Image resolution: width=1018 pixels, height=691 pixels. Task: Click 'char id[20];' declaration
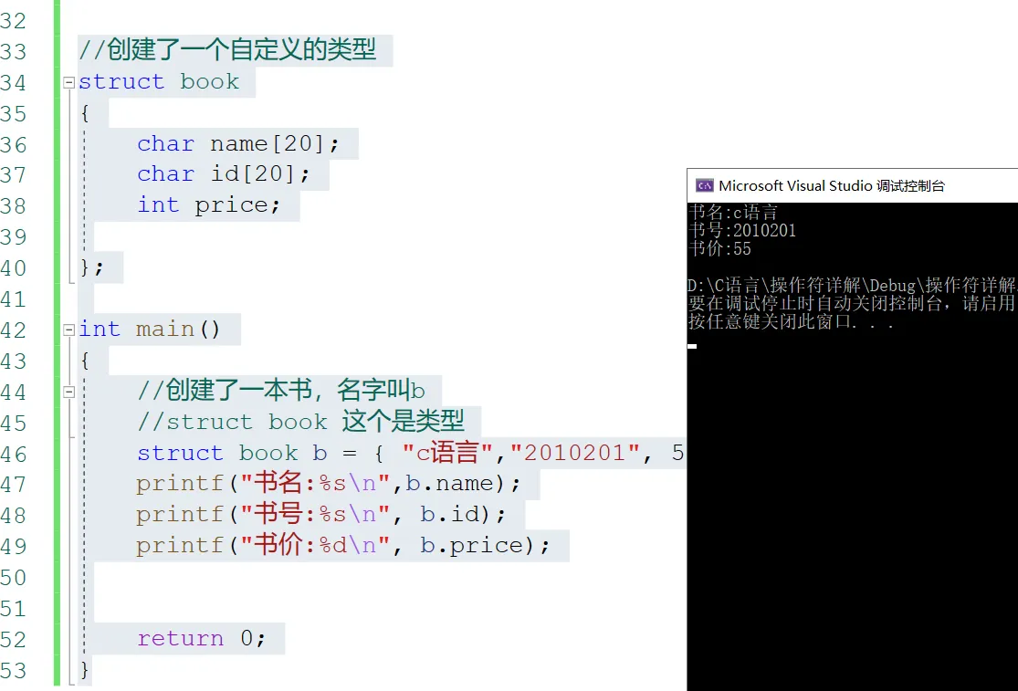(224, 173)
